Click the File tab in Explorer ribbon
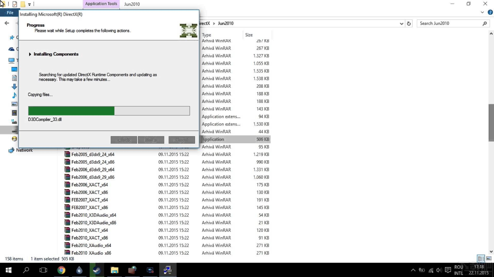The height and width of the screenshot is (277, 494). (10, 13)
